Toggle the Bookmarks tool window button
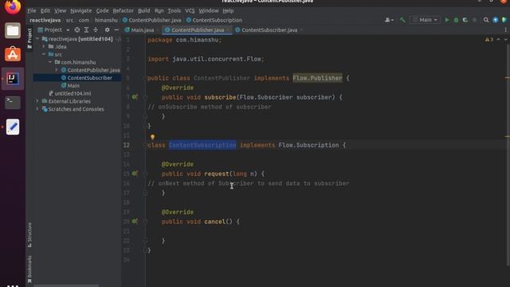 click(x=29, y=269)
